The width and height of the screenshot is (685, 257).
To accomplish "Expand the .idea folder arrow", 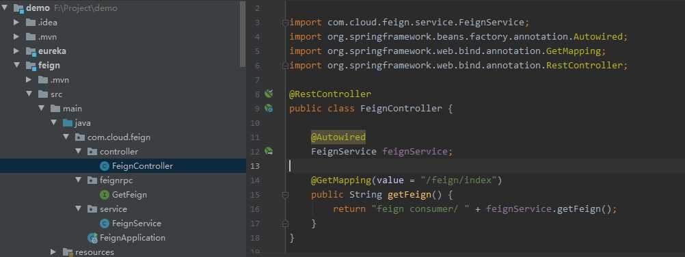I will [16, 23].
